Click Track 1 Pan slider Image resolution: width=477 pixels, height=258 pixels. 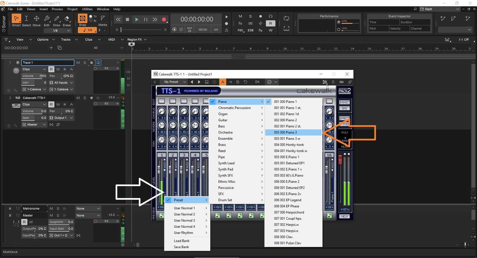[62, 76]
